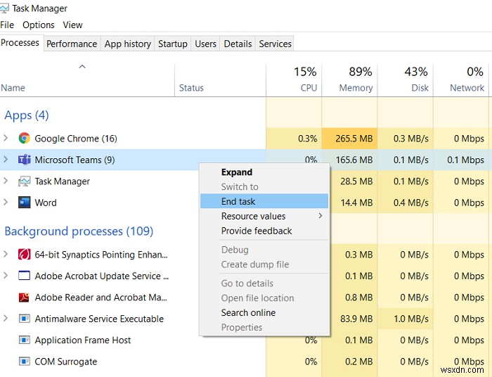
Task: Expand the Google Chrome process group
Action: point(6,139)
